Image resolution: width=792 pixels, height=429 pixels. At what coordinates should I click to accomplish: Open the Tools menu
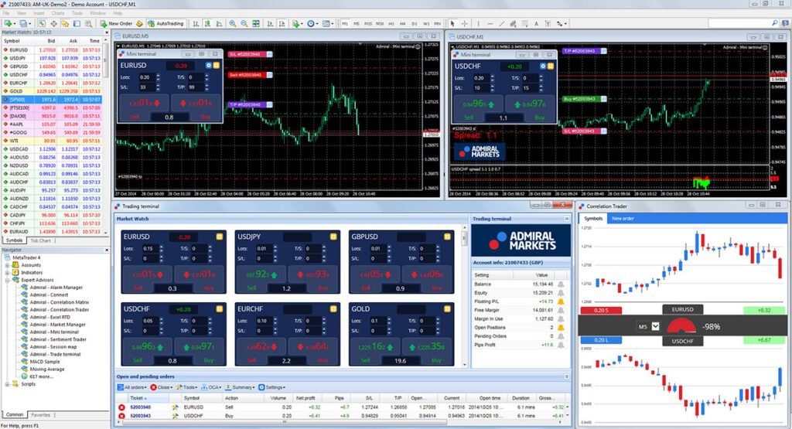pyautogui.click(x=77, y=12)
